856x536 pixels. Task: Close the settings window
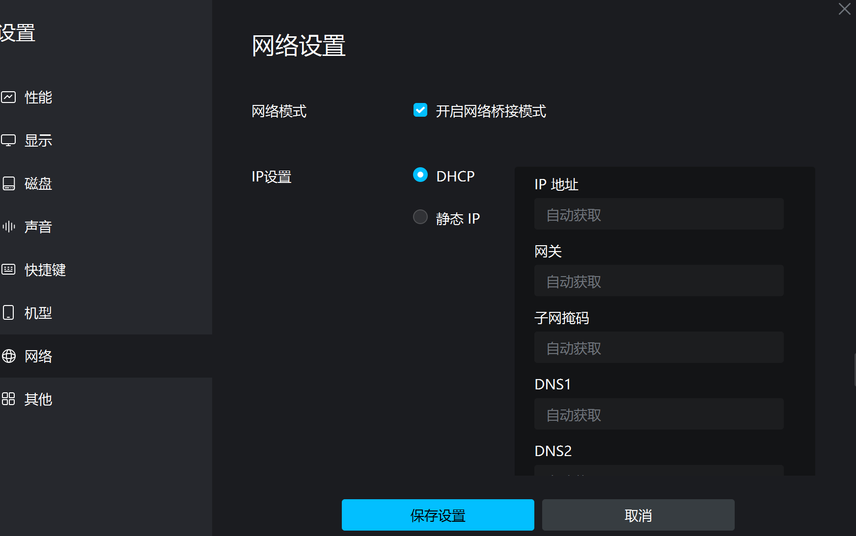845,9
